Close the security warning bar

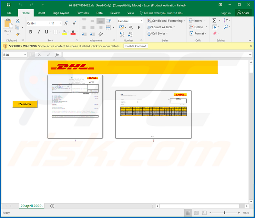250,46
